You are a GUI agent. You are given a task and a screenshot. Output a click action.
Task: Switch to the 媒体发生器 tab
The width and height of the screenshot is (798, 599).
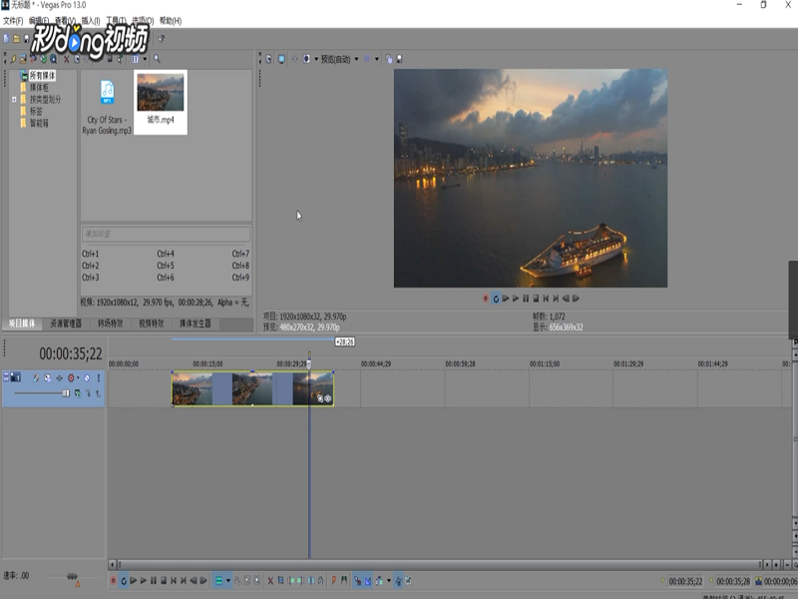tap(195, 323)
